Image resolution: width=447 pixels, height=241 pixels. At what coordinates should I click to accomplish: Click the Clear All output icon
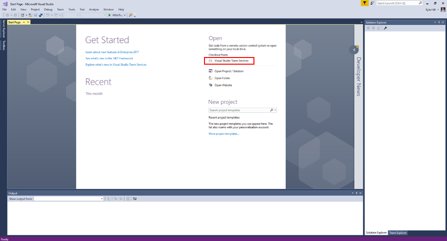click(128, 199)
